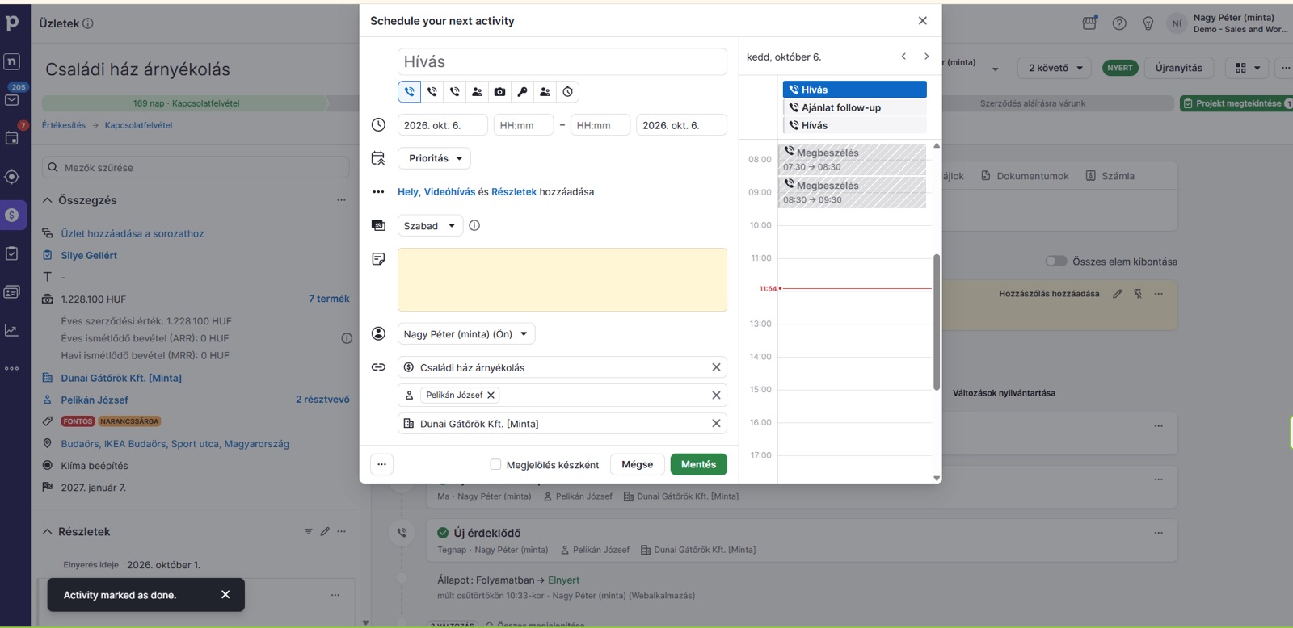Select the clock activity type icon
This screenshot has height=628, width=1293.
568,92
